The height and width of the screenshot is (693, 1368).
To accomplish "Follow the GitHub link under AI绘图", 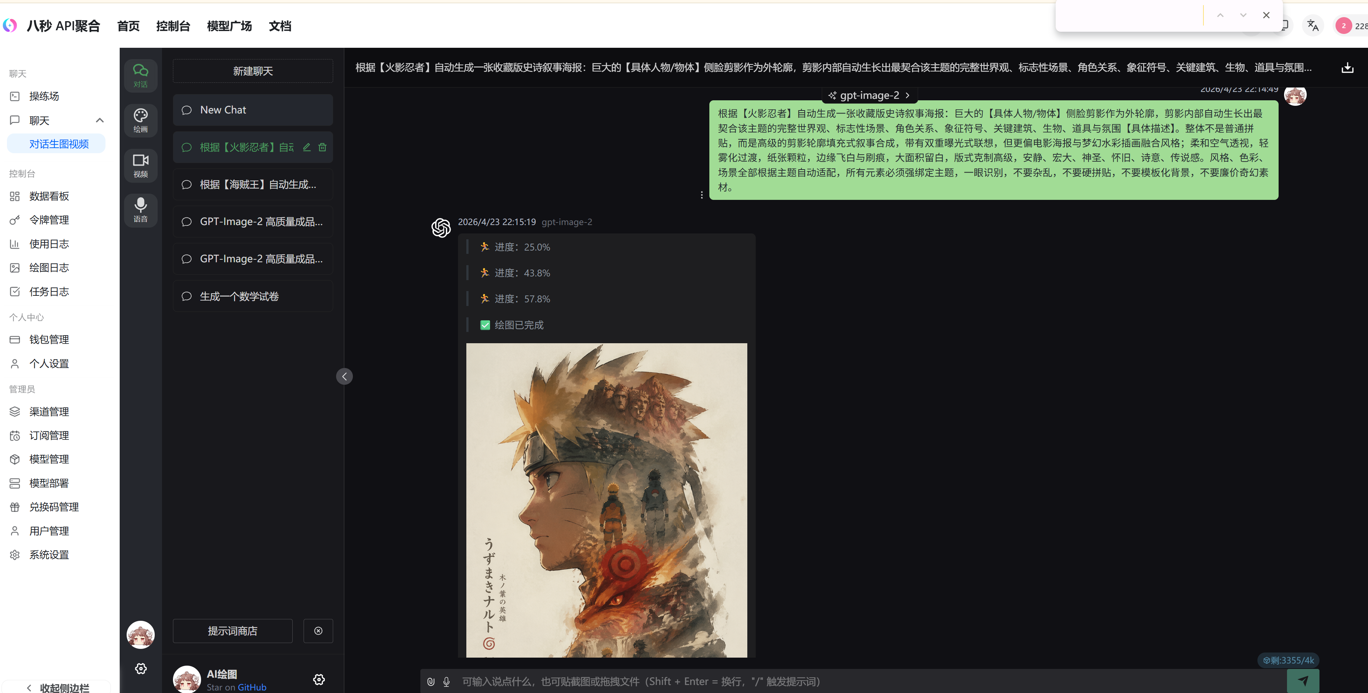I will click(x=252, y=687).
